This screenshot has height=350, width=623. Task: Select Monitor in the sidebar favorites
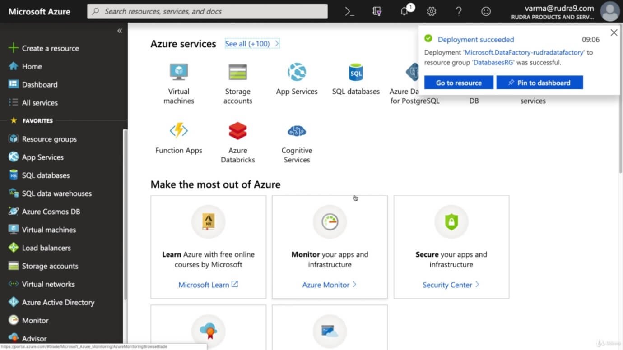point(28,320)
